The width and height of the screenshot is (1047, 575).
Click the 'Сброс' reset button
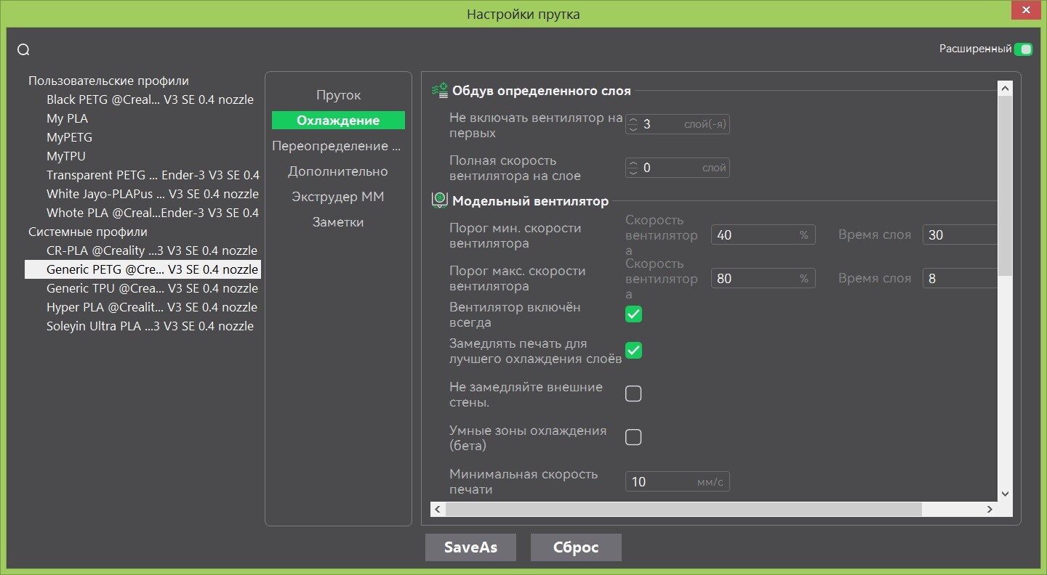576,547
